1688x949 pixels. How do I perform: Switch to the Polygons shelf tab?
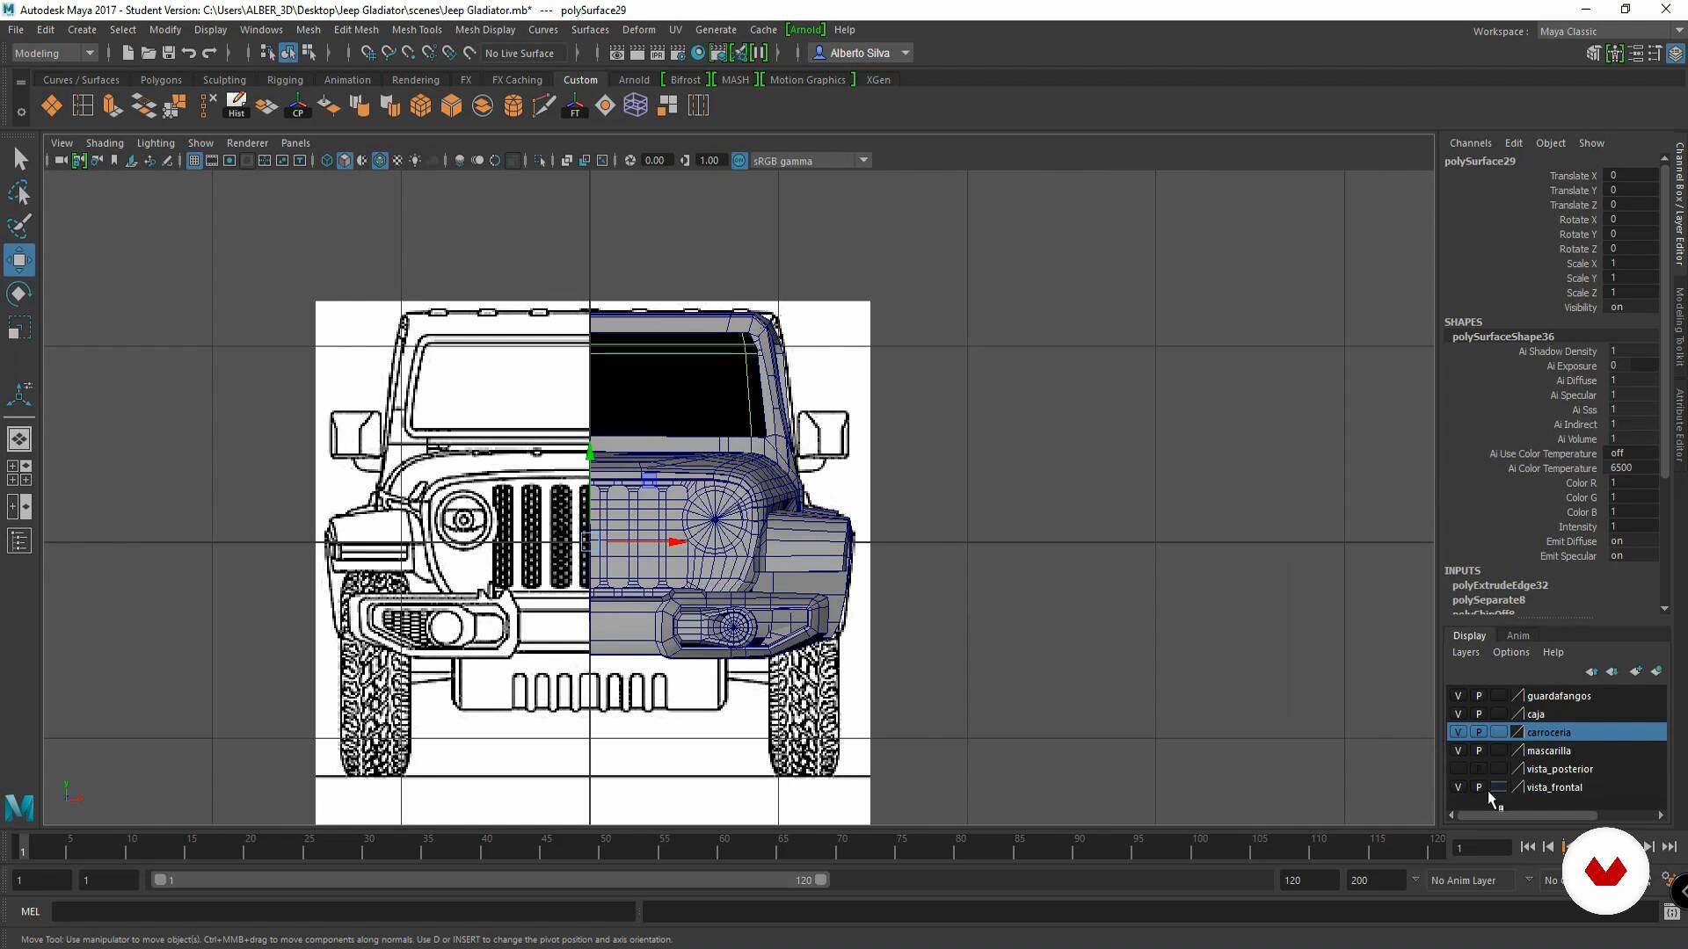point(161,80)
